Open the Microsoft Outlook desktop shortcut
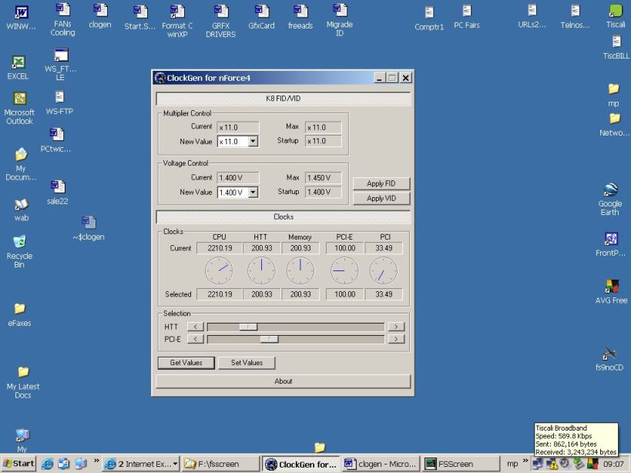631x473 pixels. pos(20,99)
